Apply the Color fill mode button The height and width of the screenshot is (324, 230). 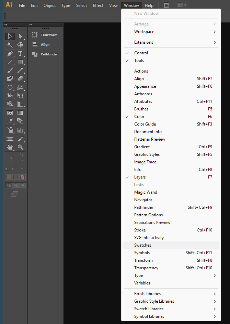coord(9,177)
